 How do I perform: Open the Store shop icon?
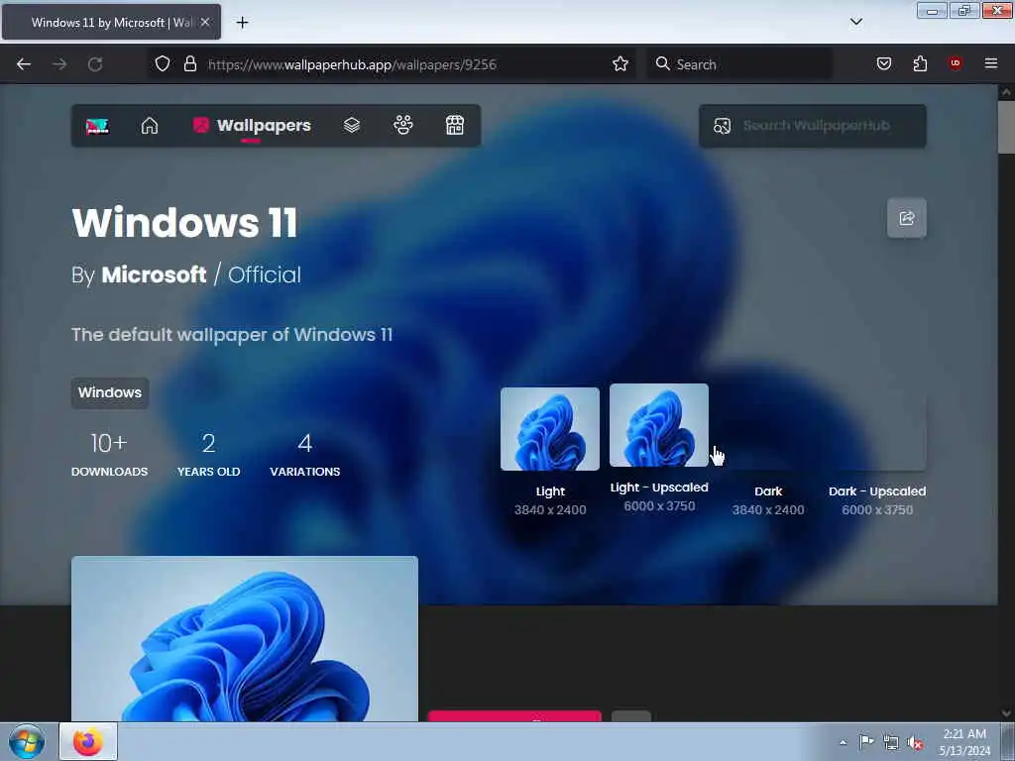click(455, 125)
